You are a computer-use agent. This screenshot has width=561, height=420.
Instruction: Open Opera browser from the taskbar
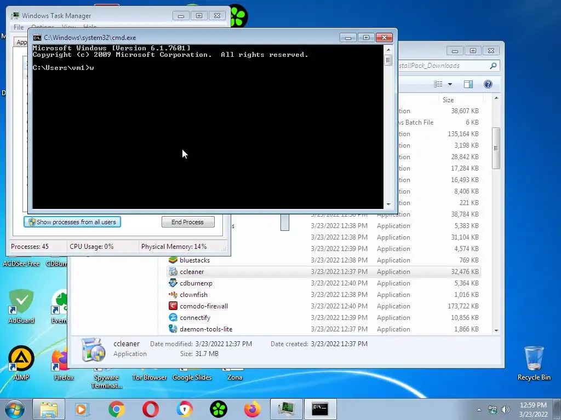(x=151, y=409)
